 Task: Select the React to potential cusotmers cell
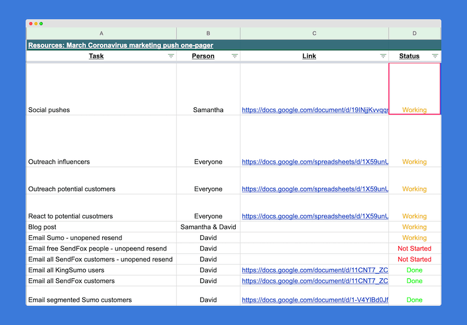click(x=101, y=208)
